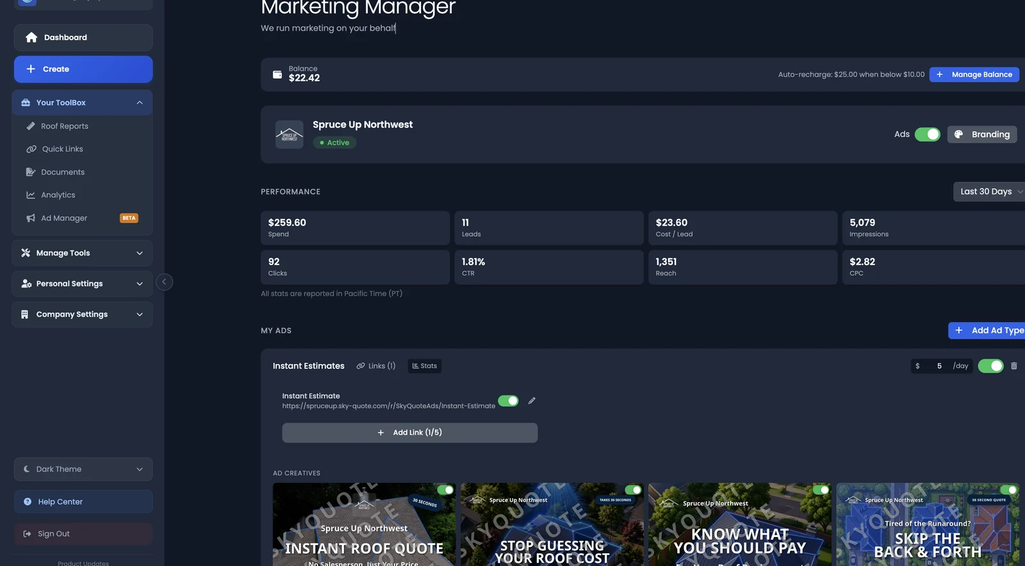Image resolution: width=1025 pixels, height=566 pixels.
Task: Toggle Instant Estimates ad type off
Action: [x=990, y=366]
